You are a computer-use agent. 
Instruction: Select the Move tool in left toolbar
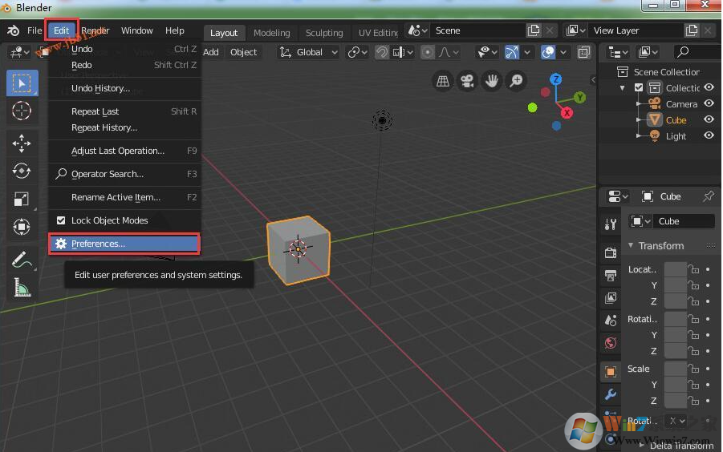tap(22, 143)
